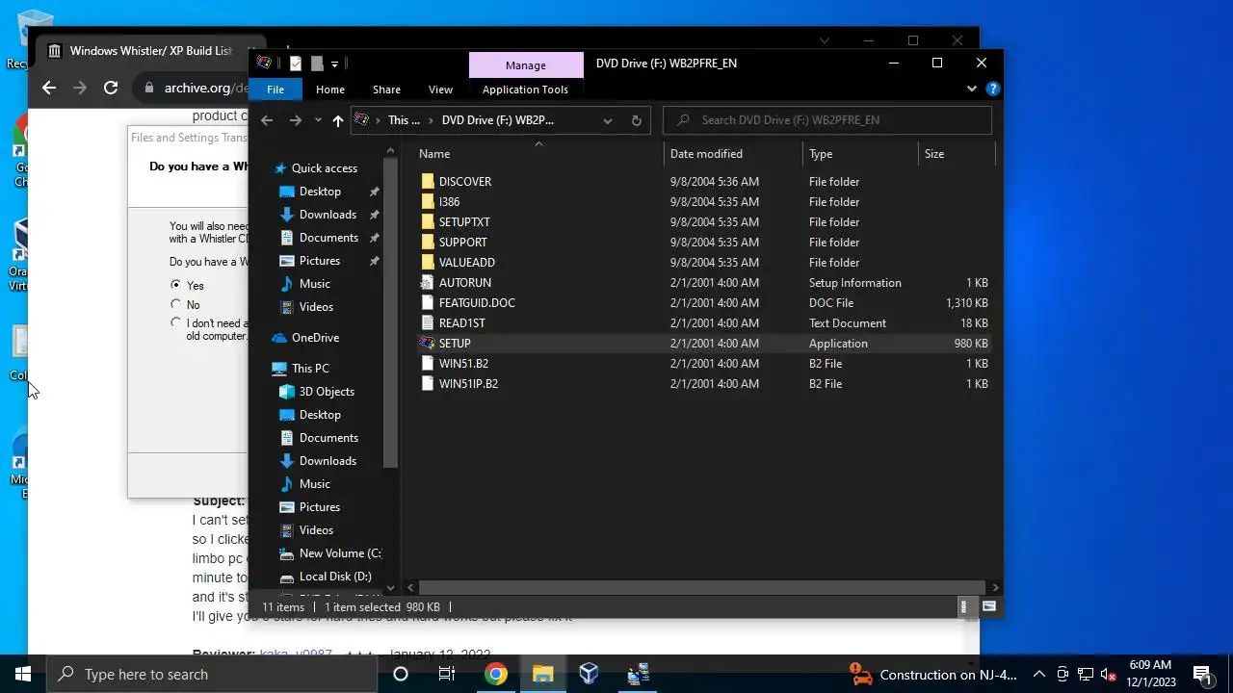Click the Manage contextual tab
The image size is (1233, 693).
click(526, 64)
